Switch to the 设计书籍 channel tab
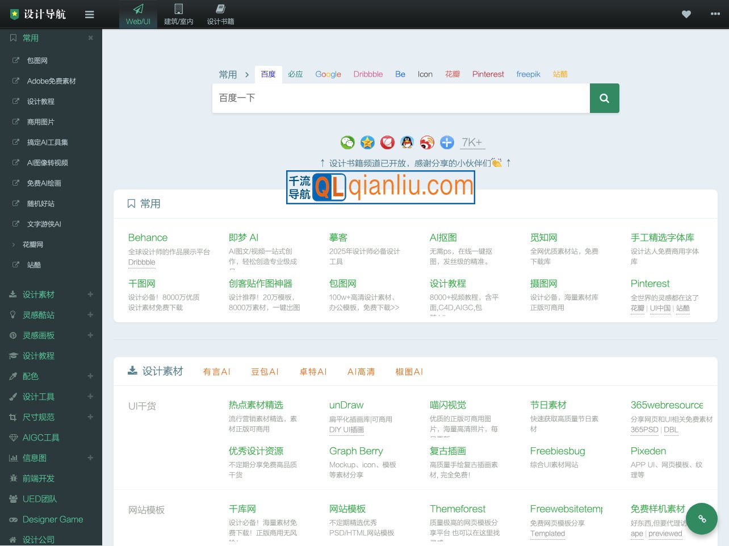This screenshot has height=546, width=729. [220, 14]
